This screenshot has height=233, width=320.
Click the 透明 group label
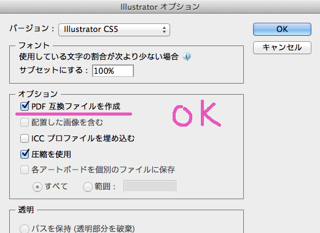(26, 210)
